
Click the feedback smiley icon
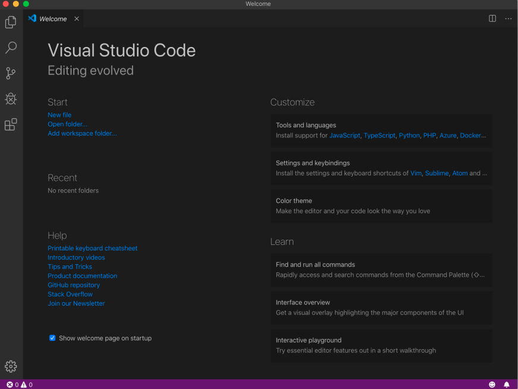click(x=492, y=384)
